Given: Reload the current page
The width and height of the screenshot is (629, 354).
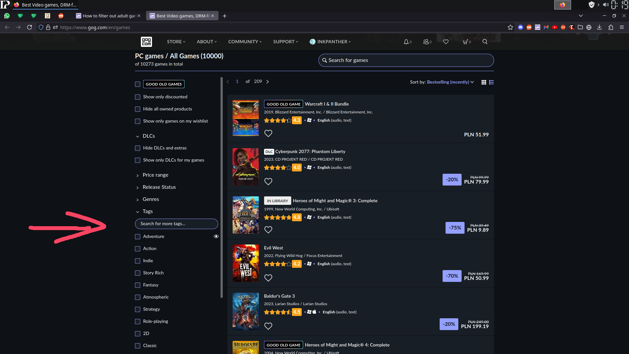Looking at the screenshot, I should tap(29, 28).
